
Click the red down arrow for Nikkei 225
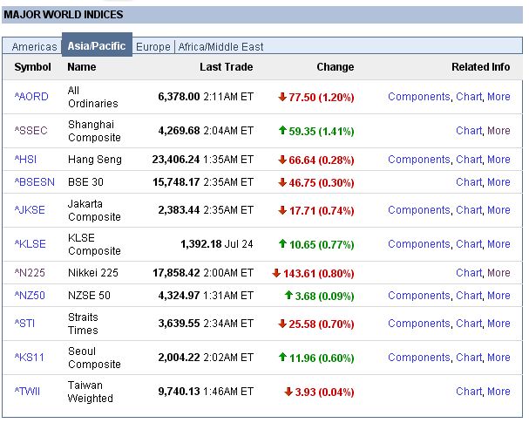tap(277, 273)
